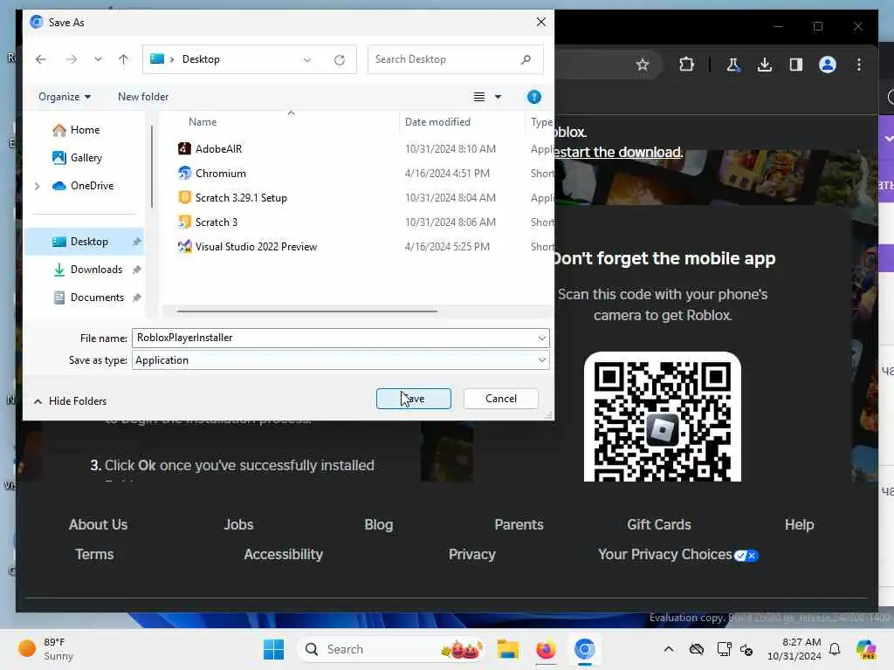Sort files by the Date modified column

click(437, 122)
